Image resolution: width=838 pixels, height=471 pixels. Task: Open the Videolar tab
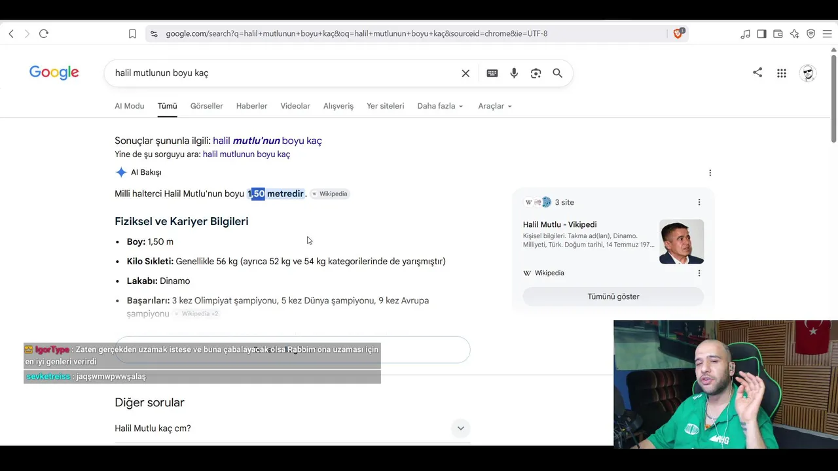pos(295,106)
